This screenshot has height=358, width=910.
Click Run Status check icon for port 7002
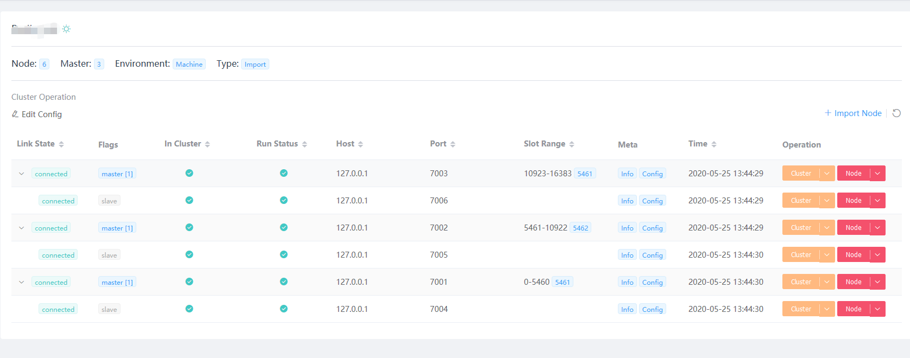[283, 227]
